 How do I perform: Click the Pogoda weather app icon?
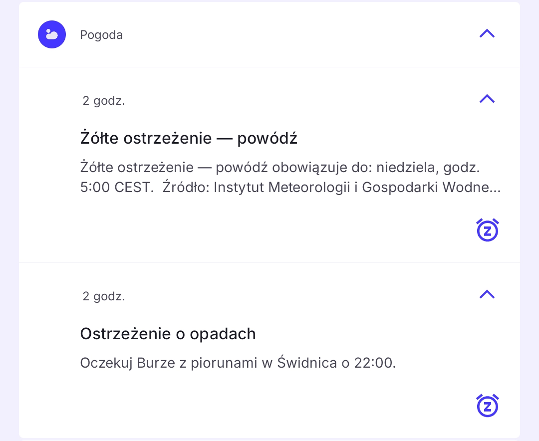tap(52, 34)
